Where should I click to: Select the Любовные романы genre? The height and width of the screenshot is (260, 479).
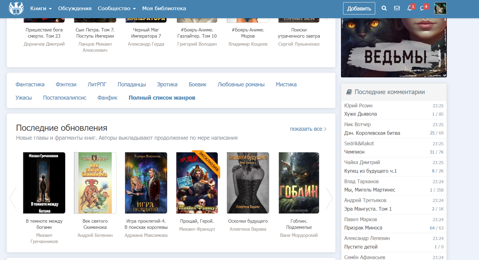(x=241, y=85)
